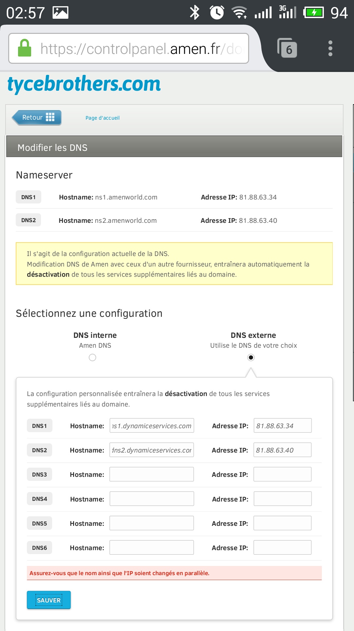The image size is (354, 631).
Task: Click the DNS externe heading text
Action: [x=253, y=335]
